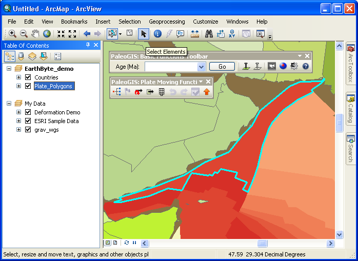Click the horizontal map scrollbar thumb
Screen dimensions: 358x261
click(262, 243)
